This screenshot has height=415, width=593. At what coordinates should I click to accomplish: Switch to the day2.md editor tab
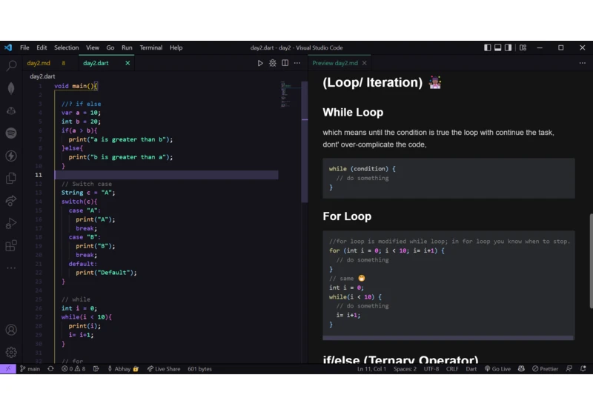coord(50,63)
